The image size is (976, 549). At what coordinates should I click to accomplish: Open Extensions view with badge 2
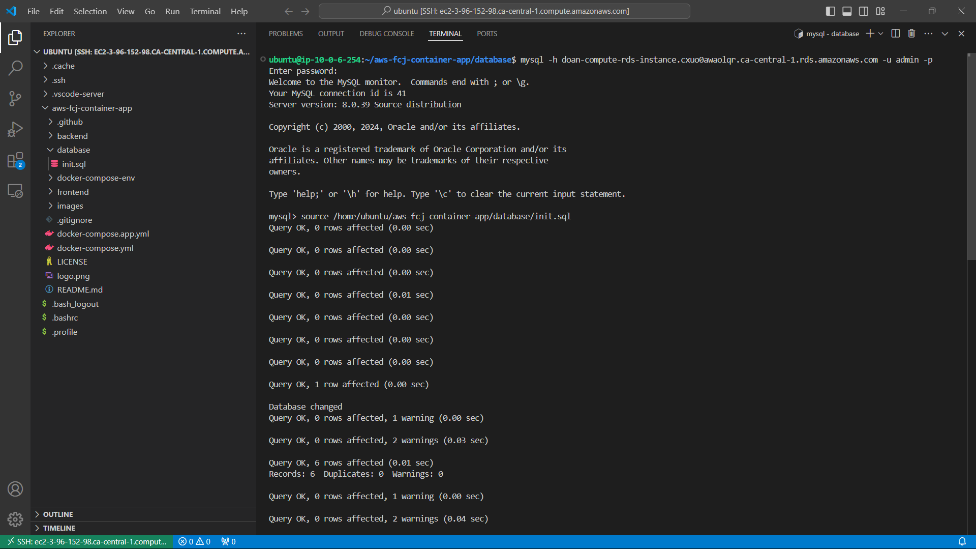coord(15,160)
